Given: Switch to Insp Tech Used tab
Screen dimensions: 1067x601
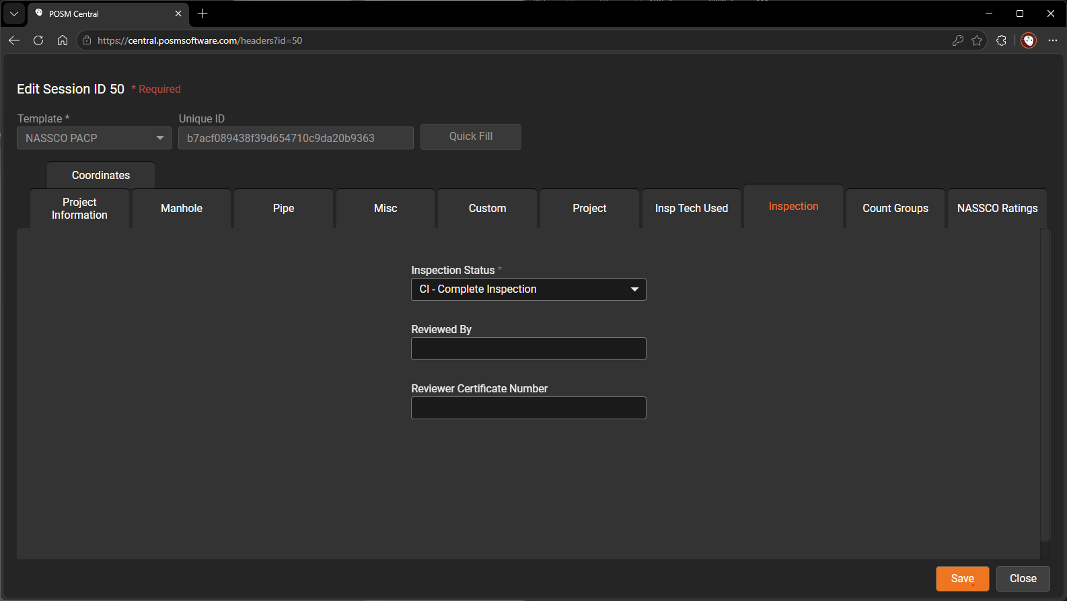Looking at the screenshot, I should (692, 209).
